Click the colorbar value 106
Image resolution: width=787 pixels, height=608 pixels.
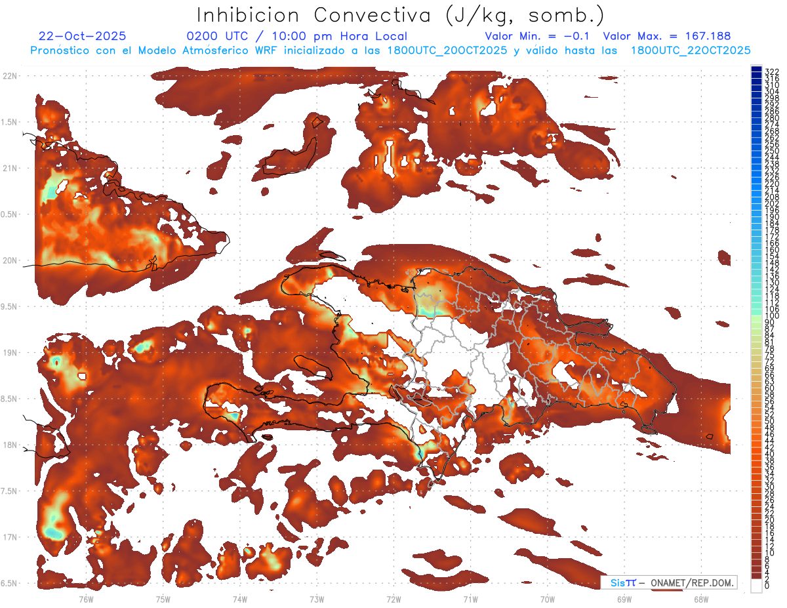(x=771, y=310)
